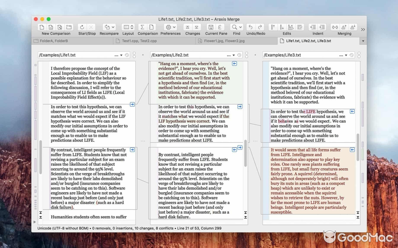Open comparison statistics with the sigma icon
This screenshot has height=248, width=398.
pyautogui.click(x=142, y=27)
